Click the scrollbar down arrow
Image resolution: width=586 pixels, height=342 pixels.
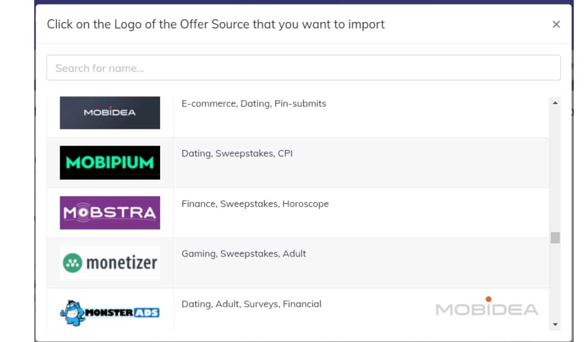click(x=555, y=324)
